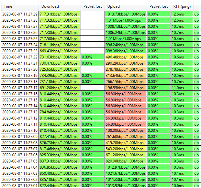Viewport: 201px width, 188px height.
Task: Sort by the Download column header
Action: click(60, 6)
